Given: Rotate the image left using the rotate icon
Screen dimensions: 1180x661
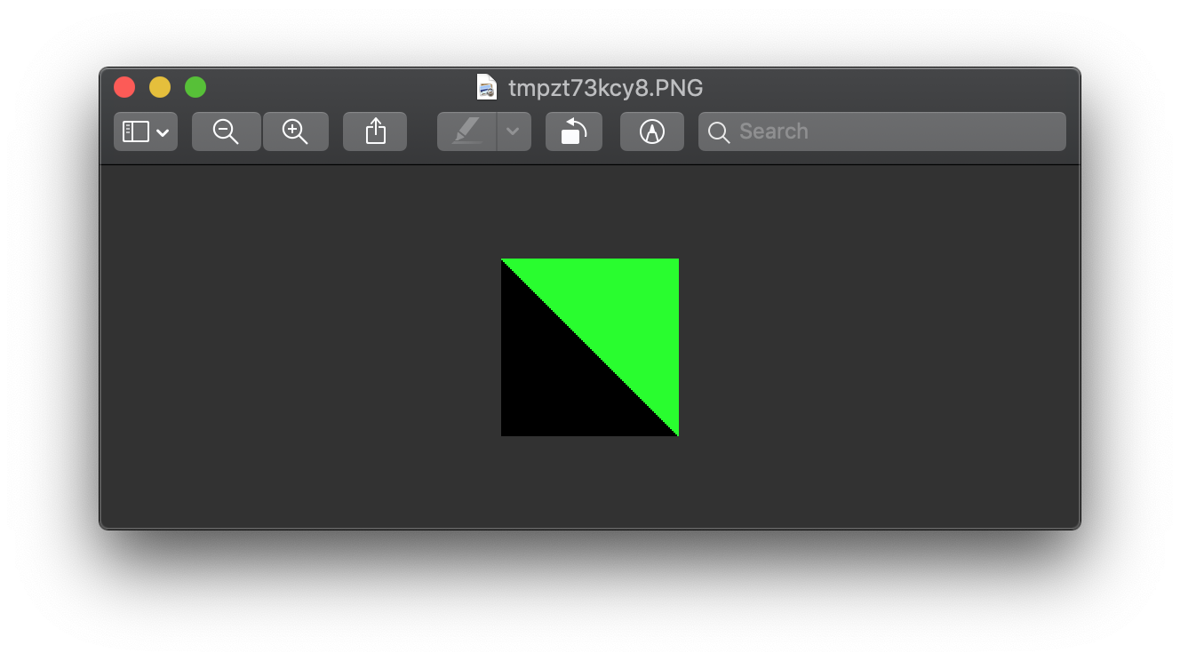Looking at the screenshot, I should point(573,131).
